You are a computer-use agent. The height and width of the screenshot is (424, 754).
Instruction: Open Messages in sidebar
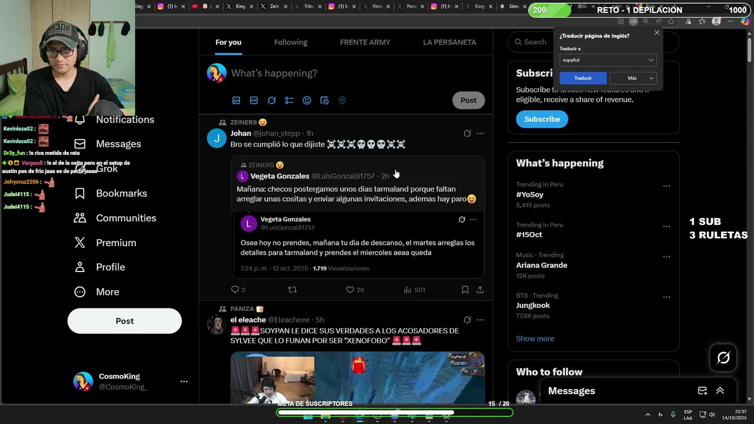[107, 144]
